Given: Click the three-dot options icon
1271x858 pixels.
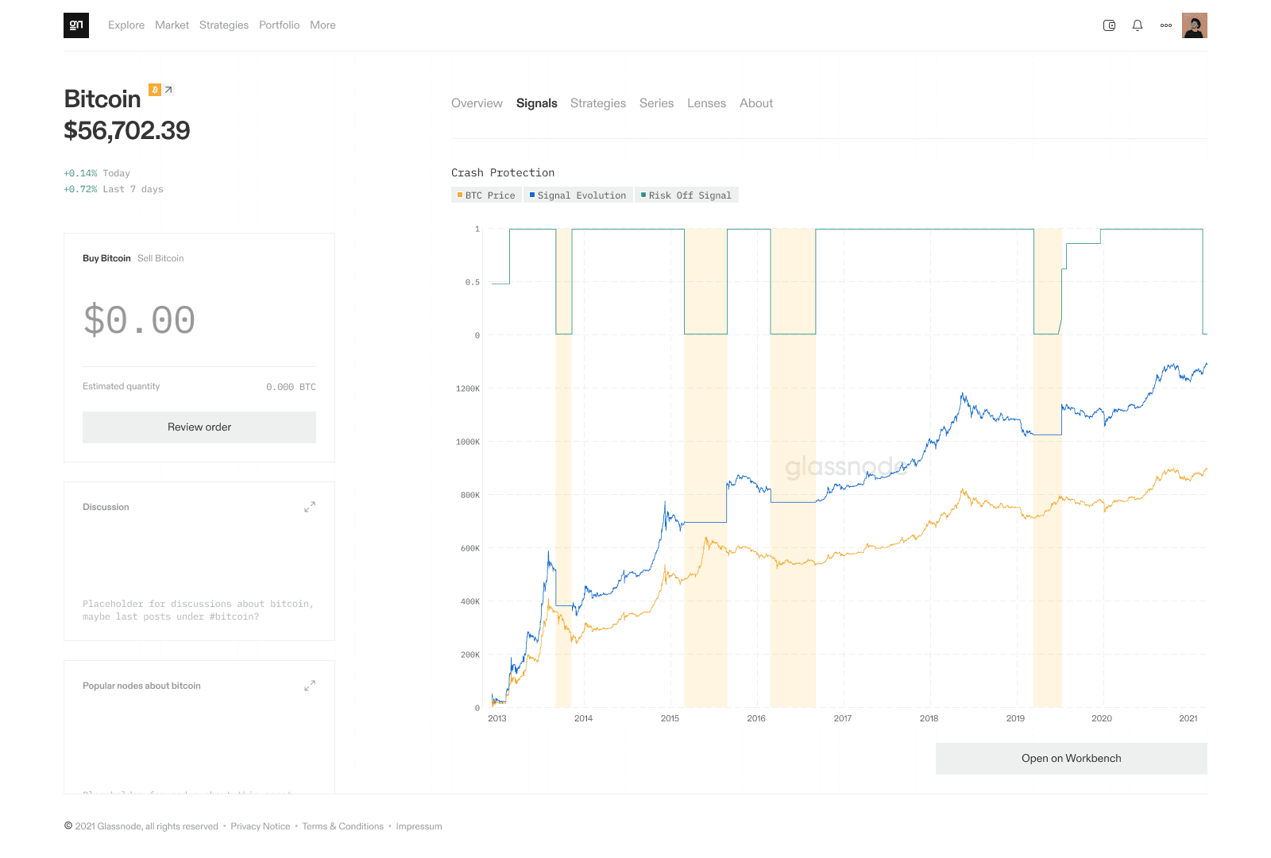Looking at the screenshot, I should click(1166, 25).
